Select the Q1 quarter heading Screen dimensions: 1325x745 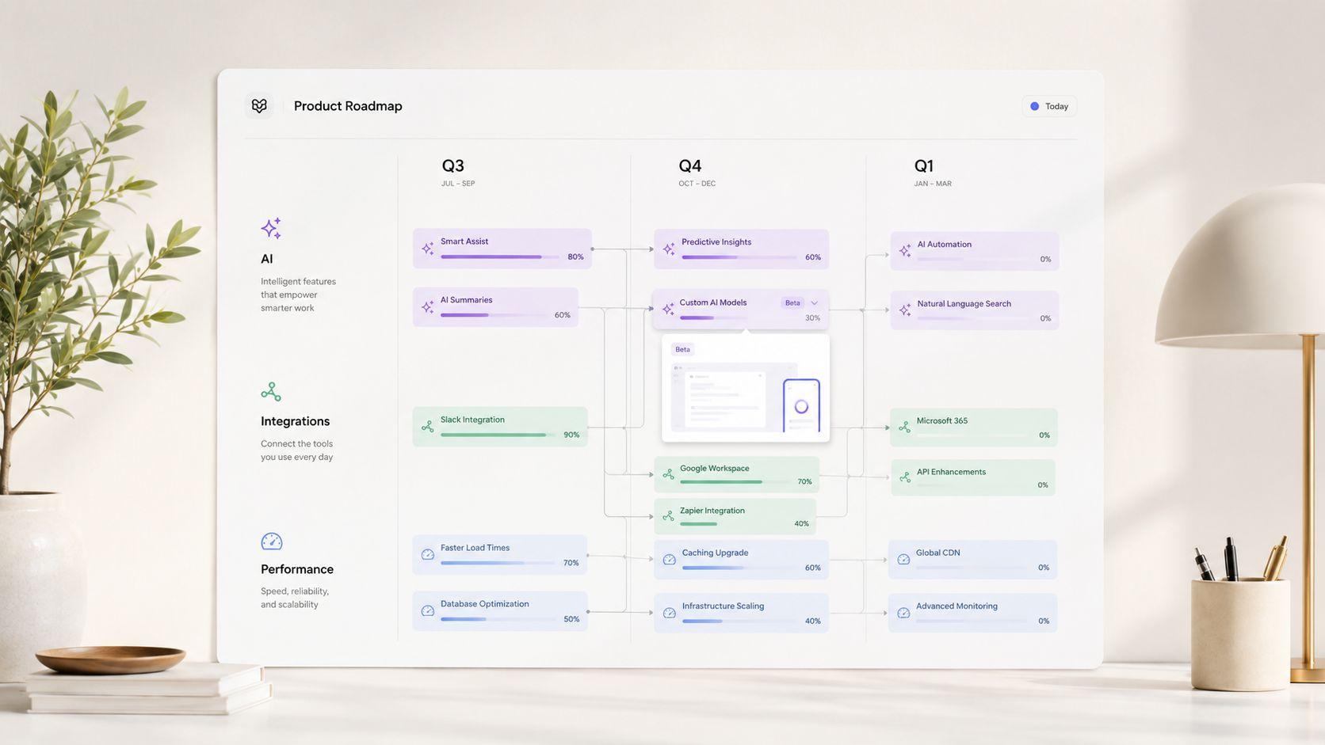pyautogui.click(x=924, y=165)
